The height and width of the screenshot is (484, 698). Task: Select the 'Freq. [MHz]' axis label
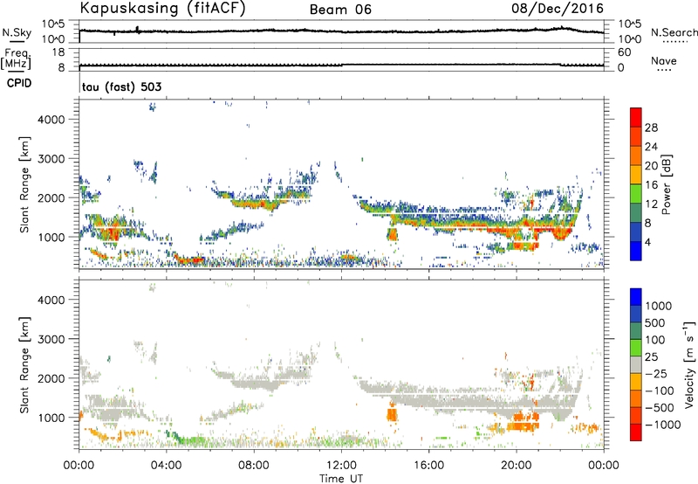tap(16, 59)
